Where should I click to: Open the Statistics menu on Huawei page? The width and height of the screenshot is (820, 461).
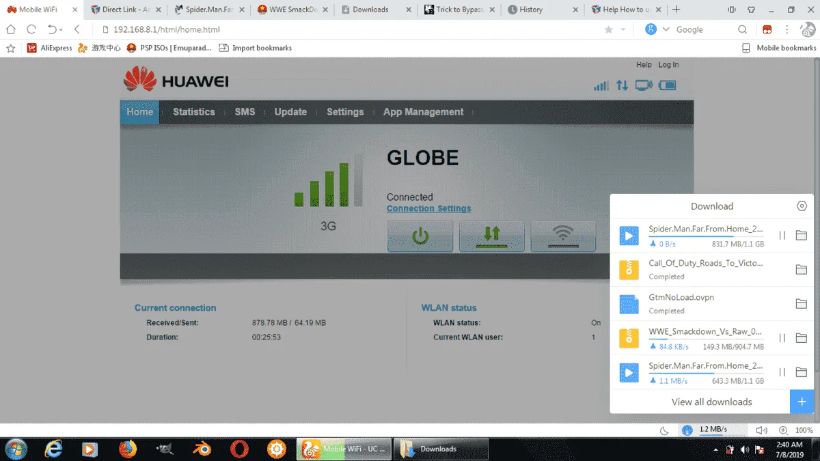click(194, 112)
